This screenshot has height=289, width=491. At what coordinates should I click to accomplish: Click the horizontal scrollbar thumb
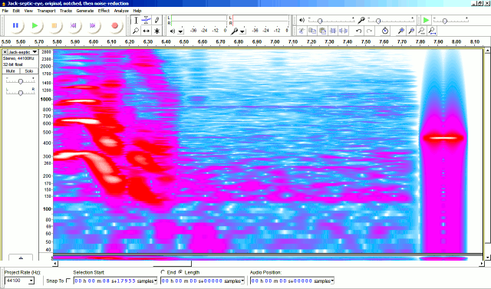click(172, 264)
